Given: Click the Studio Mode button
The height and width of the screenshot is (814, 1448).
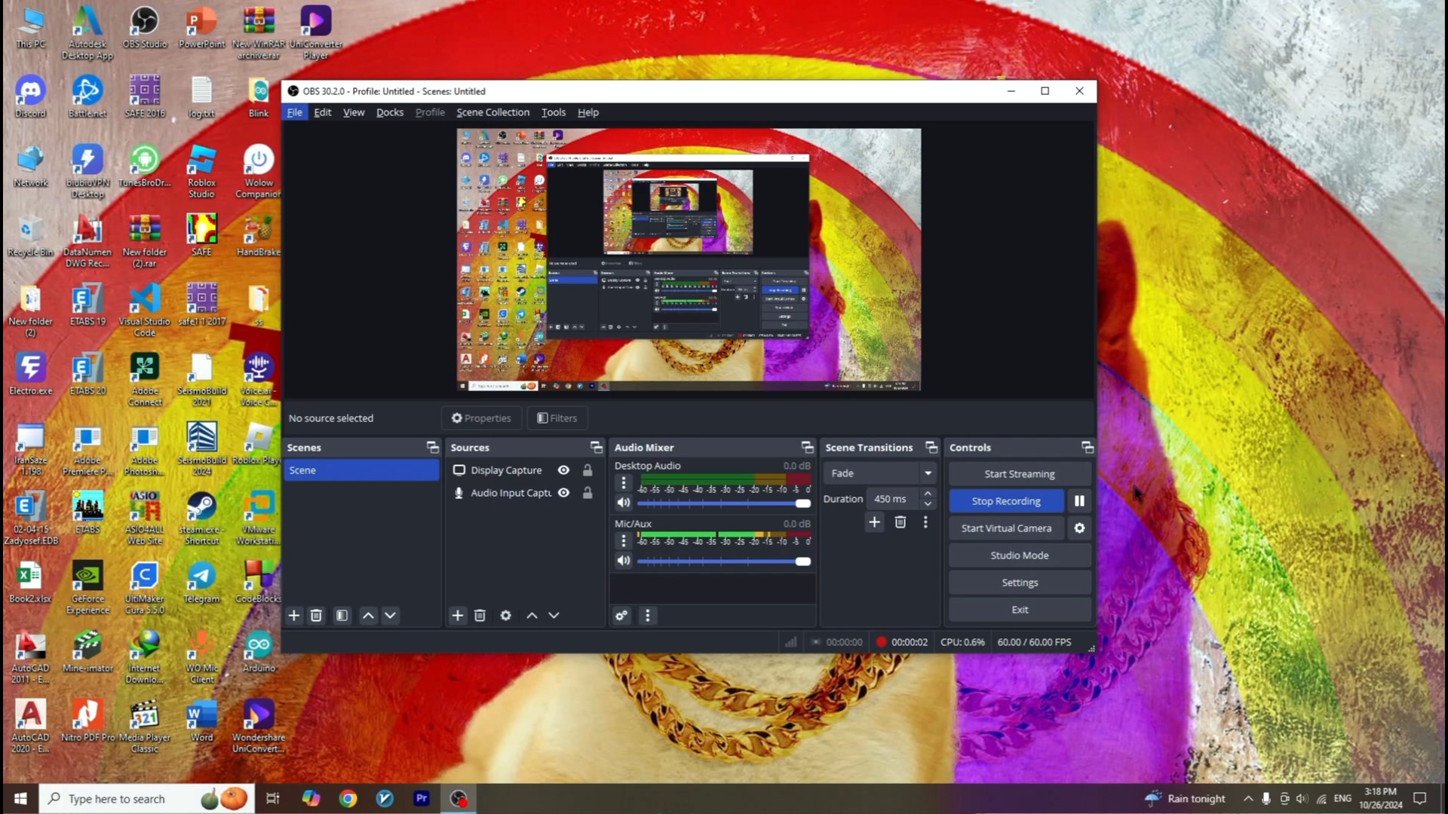Looking at the screenshot, I should point(1019,555).
